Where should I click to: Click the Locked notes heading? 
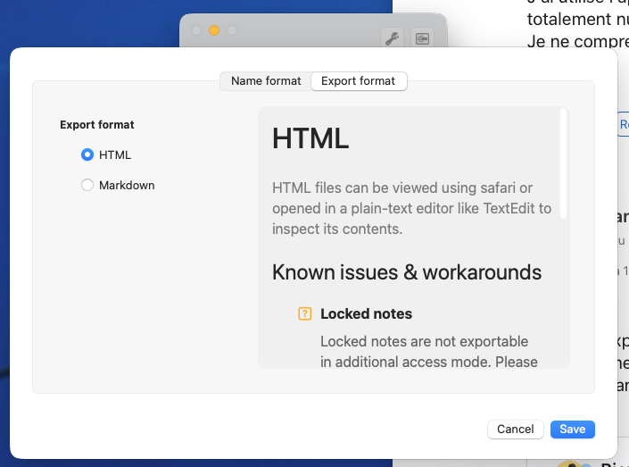(366, 313)
